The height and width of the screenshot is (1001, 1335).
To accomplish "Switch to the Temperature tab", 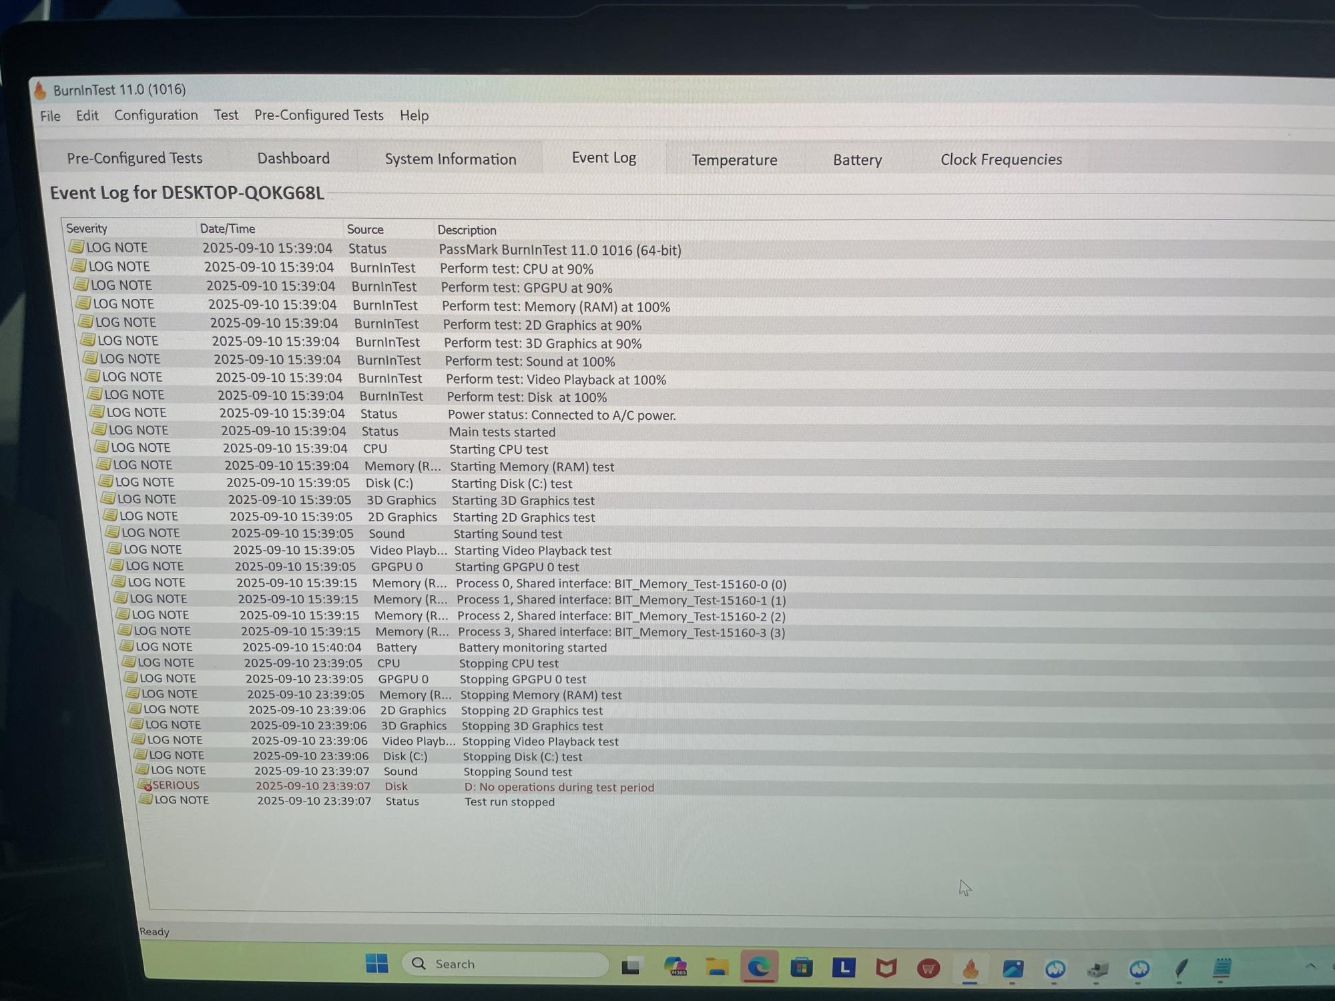I will tap(734, 160).
